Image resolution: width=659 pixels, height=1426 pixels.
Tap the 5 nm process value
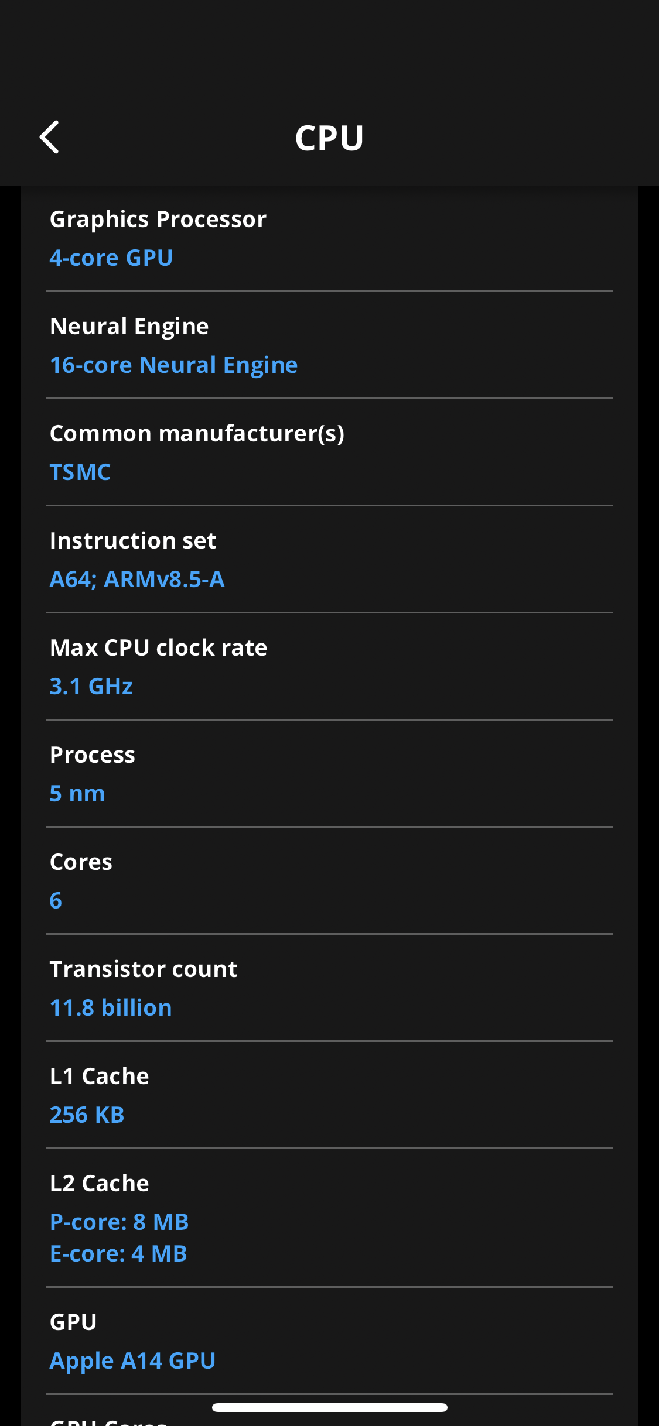77,794
